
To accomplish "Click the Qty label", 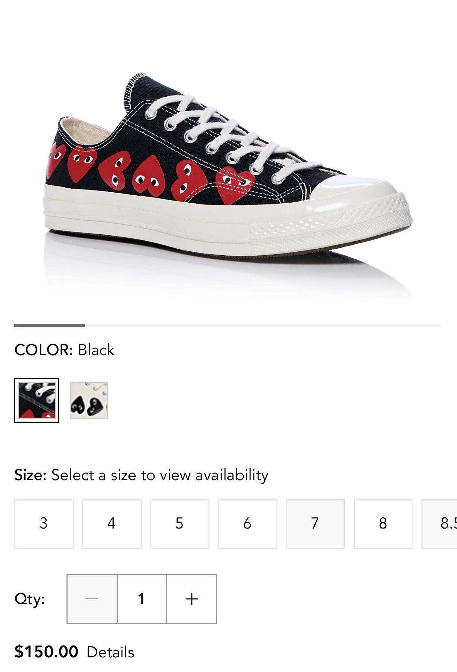I will click(30, 600).
